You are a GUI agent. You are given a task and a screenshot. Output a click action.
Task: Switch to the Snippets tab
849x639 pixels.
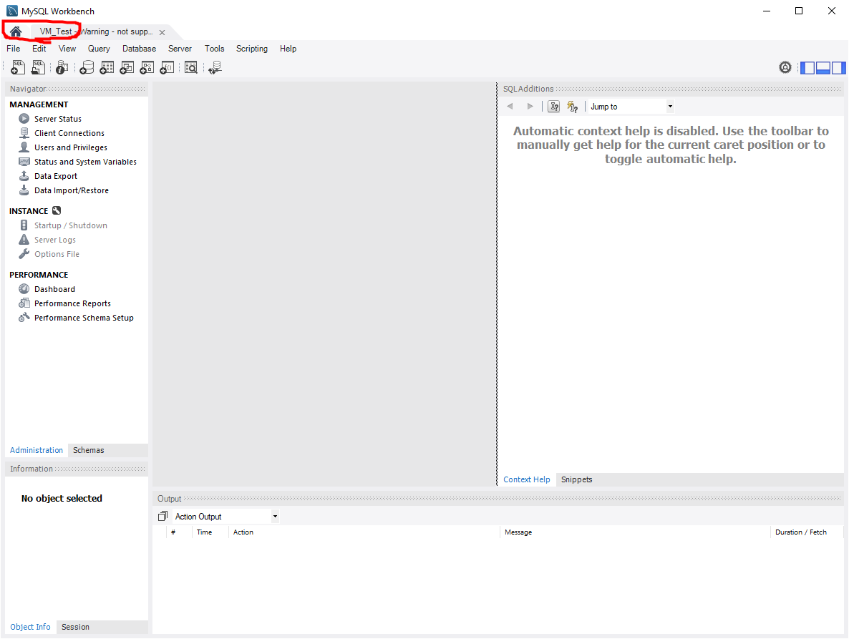577,479
